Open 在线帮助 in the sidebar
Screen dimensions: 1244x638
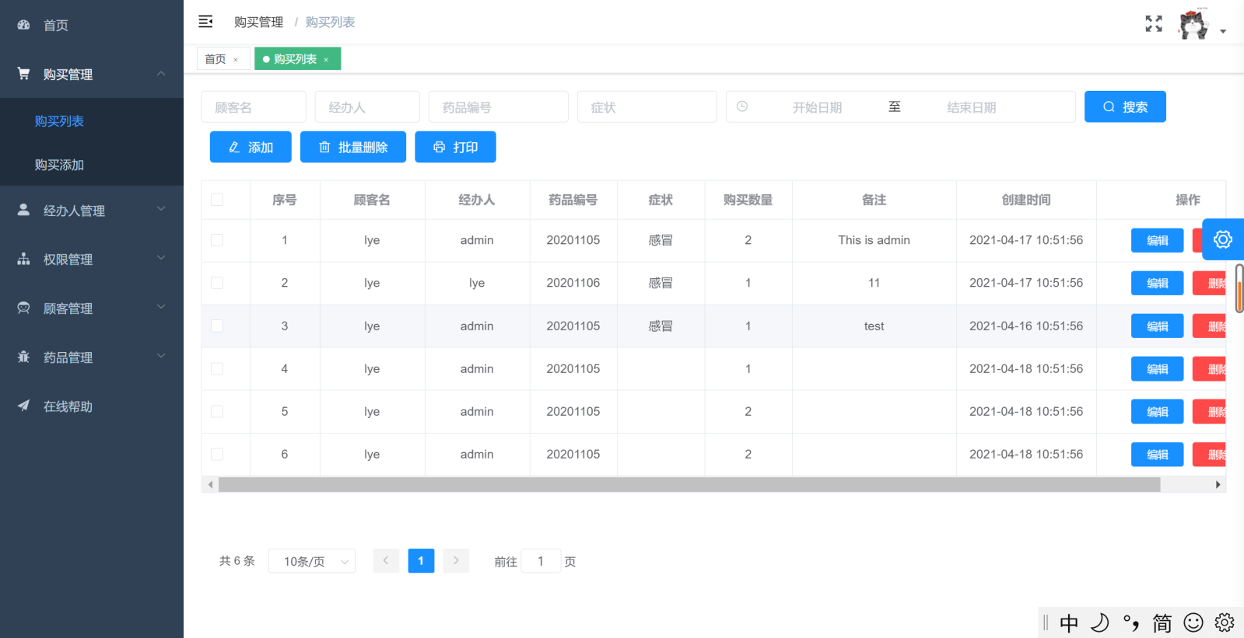tap(92, 406)
